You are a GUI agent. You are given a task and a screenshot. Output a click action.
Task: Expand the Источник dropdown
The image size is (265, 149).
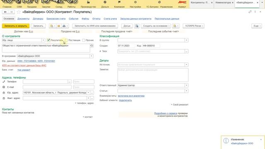(186, 65)
